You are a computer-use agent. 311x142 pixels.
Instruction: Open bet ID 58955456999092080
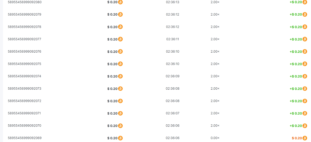25,2
